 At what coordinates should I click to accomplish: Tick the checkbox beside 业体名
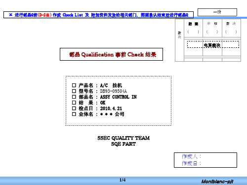74,114
